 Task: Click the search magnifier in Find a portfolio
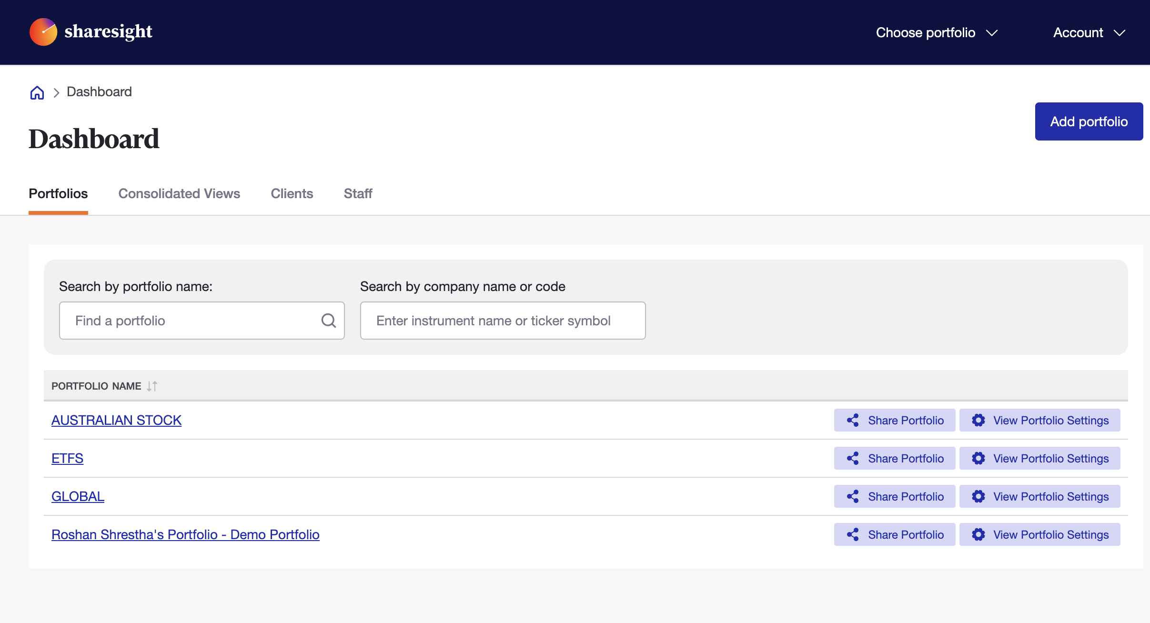pos(328,320)
